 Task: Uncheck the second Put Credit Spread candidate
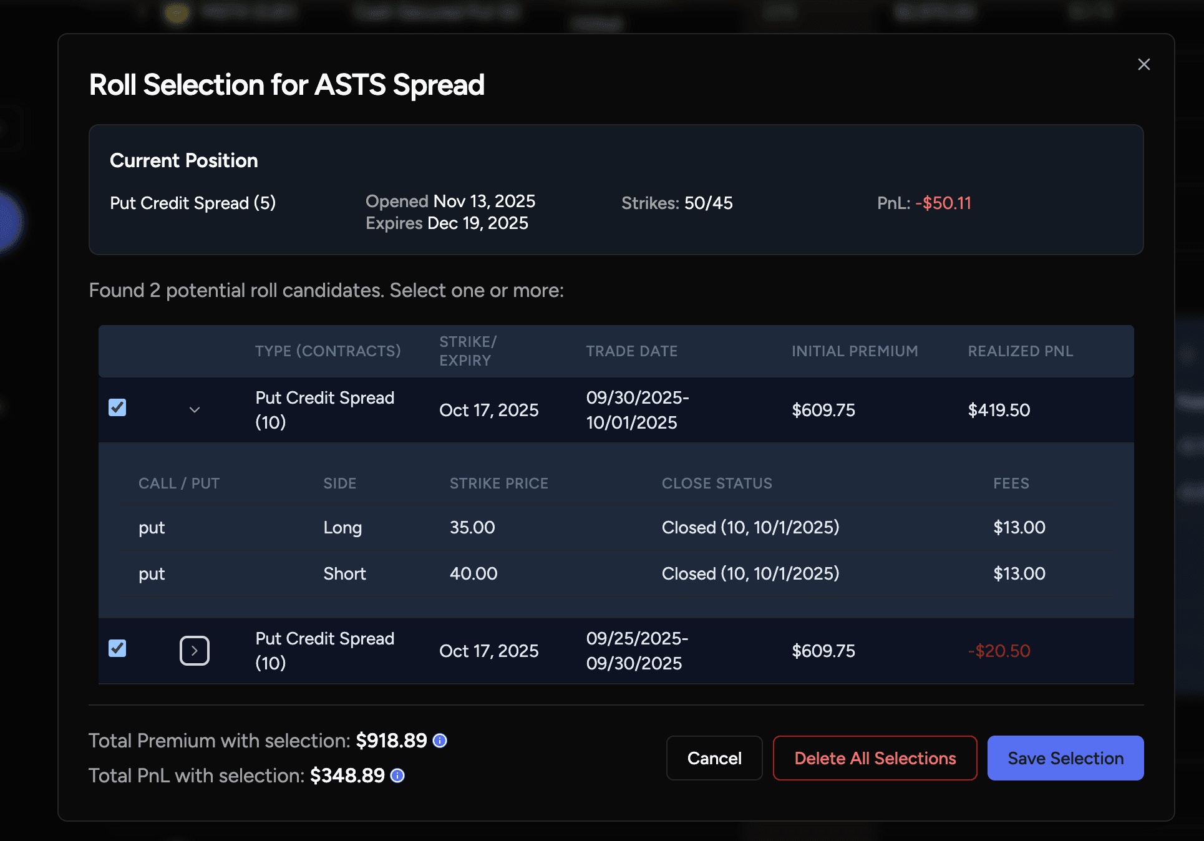click(117, 649)
